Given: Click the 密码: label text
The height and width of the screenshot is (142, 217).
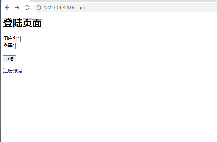Looking at the screenshot, I should pyautogui.click(x=8, y=46).
